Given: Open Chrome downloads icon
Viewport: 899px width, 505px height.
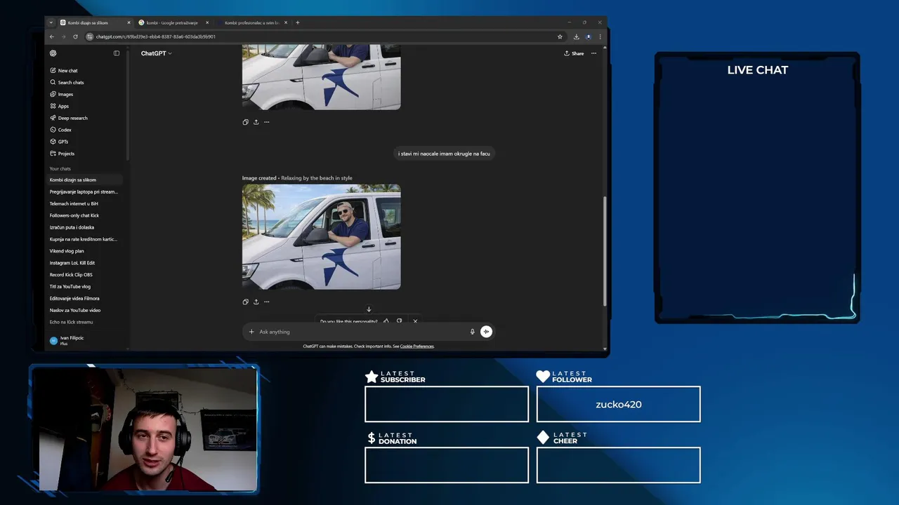Looking at the screenshot, I should [x=576, y=36].
